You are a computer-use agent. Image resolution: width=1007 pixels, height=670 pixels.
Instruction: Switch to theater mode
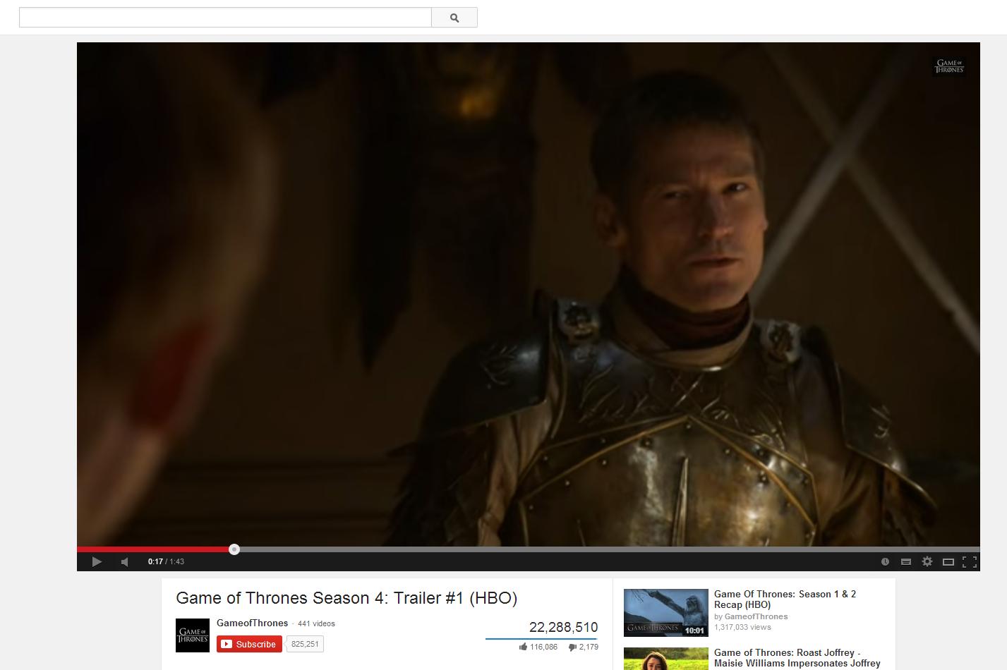948,561
